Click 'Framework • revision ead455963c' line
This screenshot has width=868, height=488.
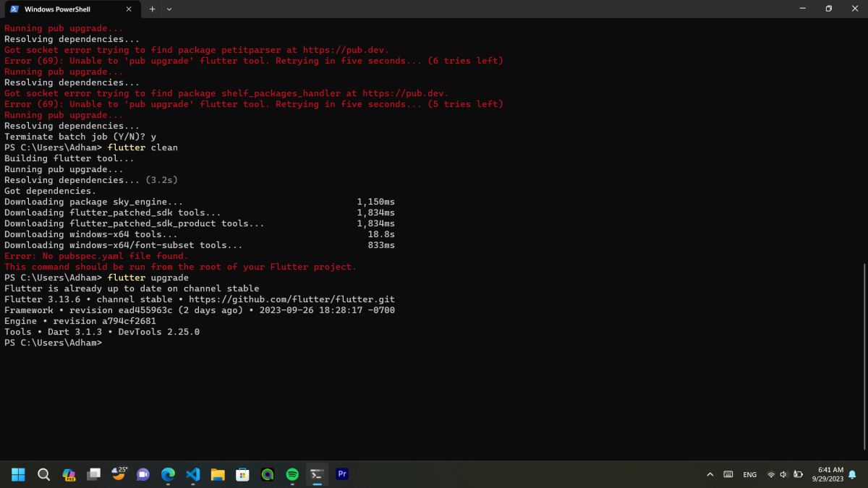click(x=200, y=310)
